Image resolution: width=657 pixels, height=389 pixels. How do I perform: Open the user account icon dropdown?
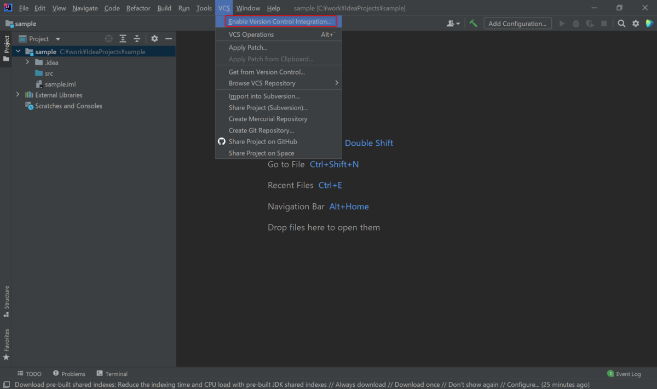(x=453, y=24)
